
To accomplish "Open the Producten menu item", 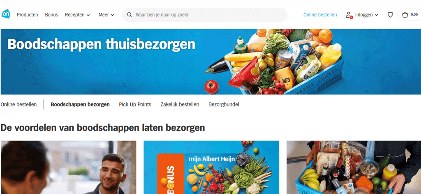I will 28,15.
